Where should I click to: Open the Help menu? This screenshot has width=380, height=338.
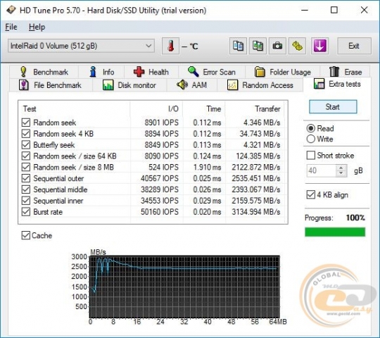coord(37,27)
